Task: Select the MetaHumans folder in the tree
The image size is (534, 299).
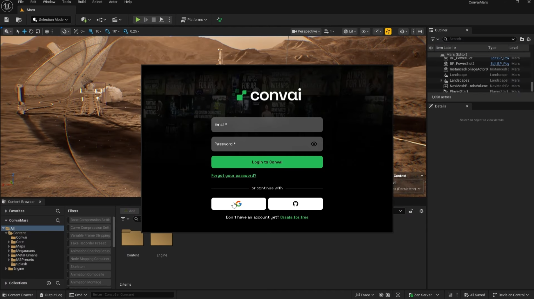Action: pos(27,255)
